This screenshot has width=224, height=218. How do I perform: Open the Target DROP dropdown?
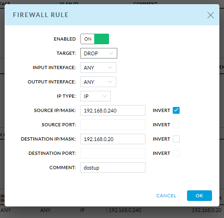(x=99, y=53)
